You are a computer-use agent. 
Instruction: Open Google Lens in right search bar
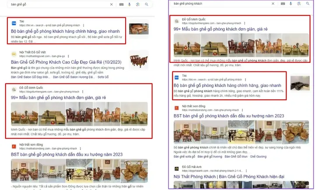click(299, 3)
